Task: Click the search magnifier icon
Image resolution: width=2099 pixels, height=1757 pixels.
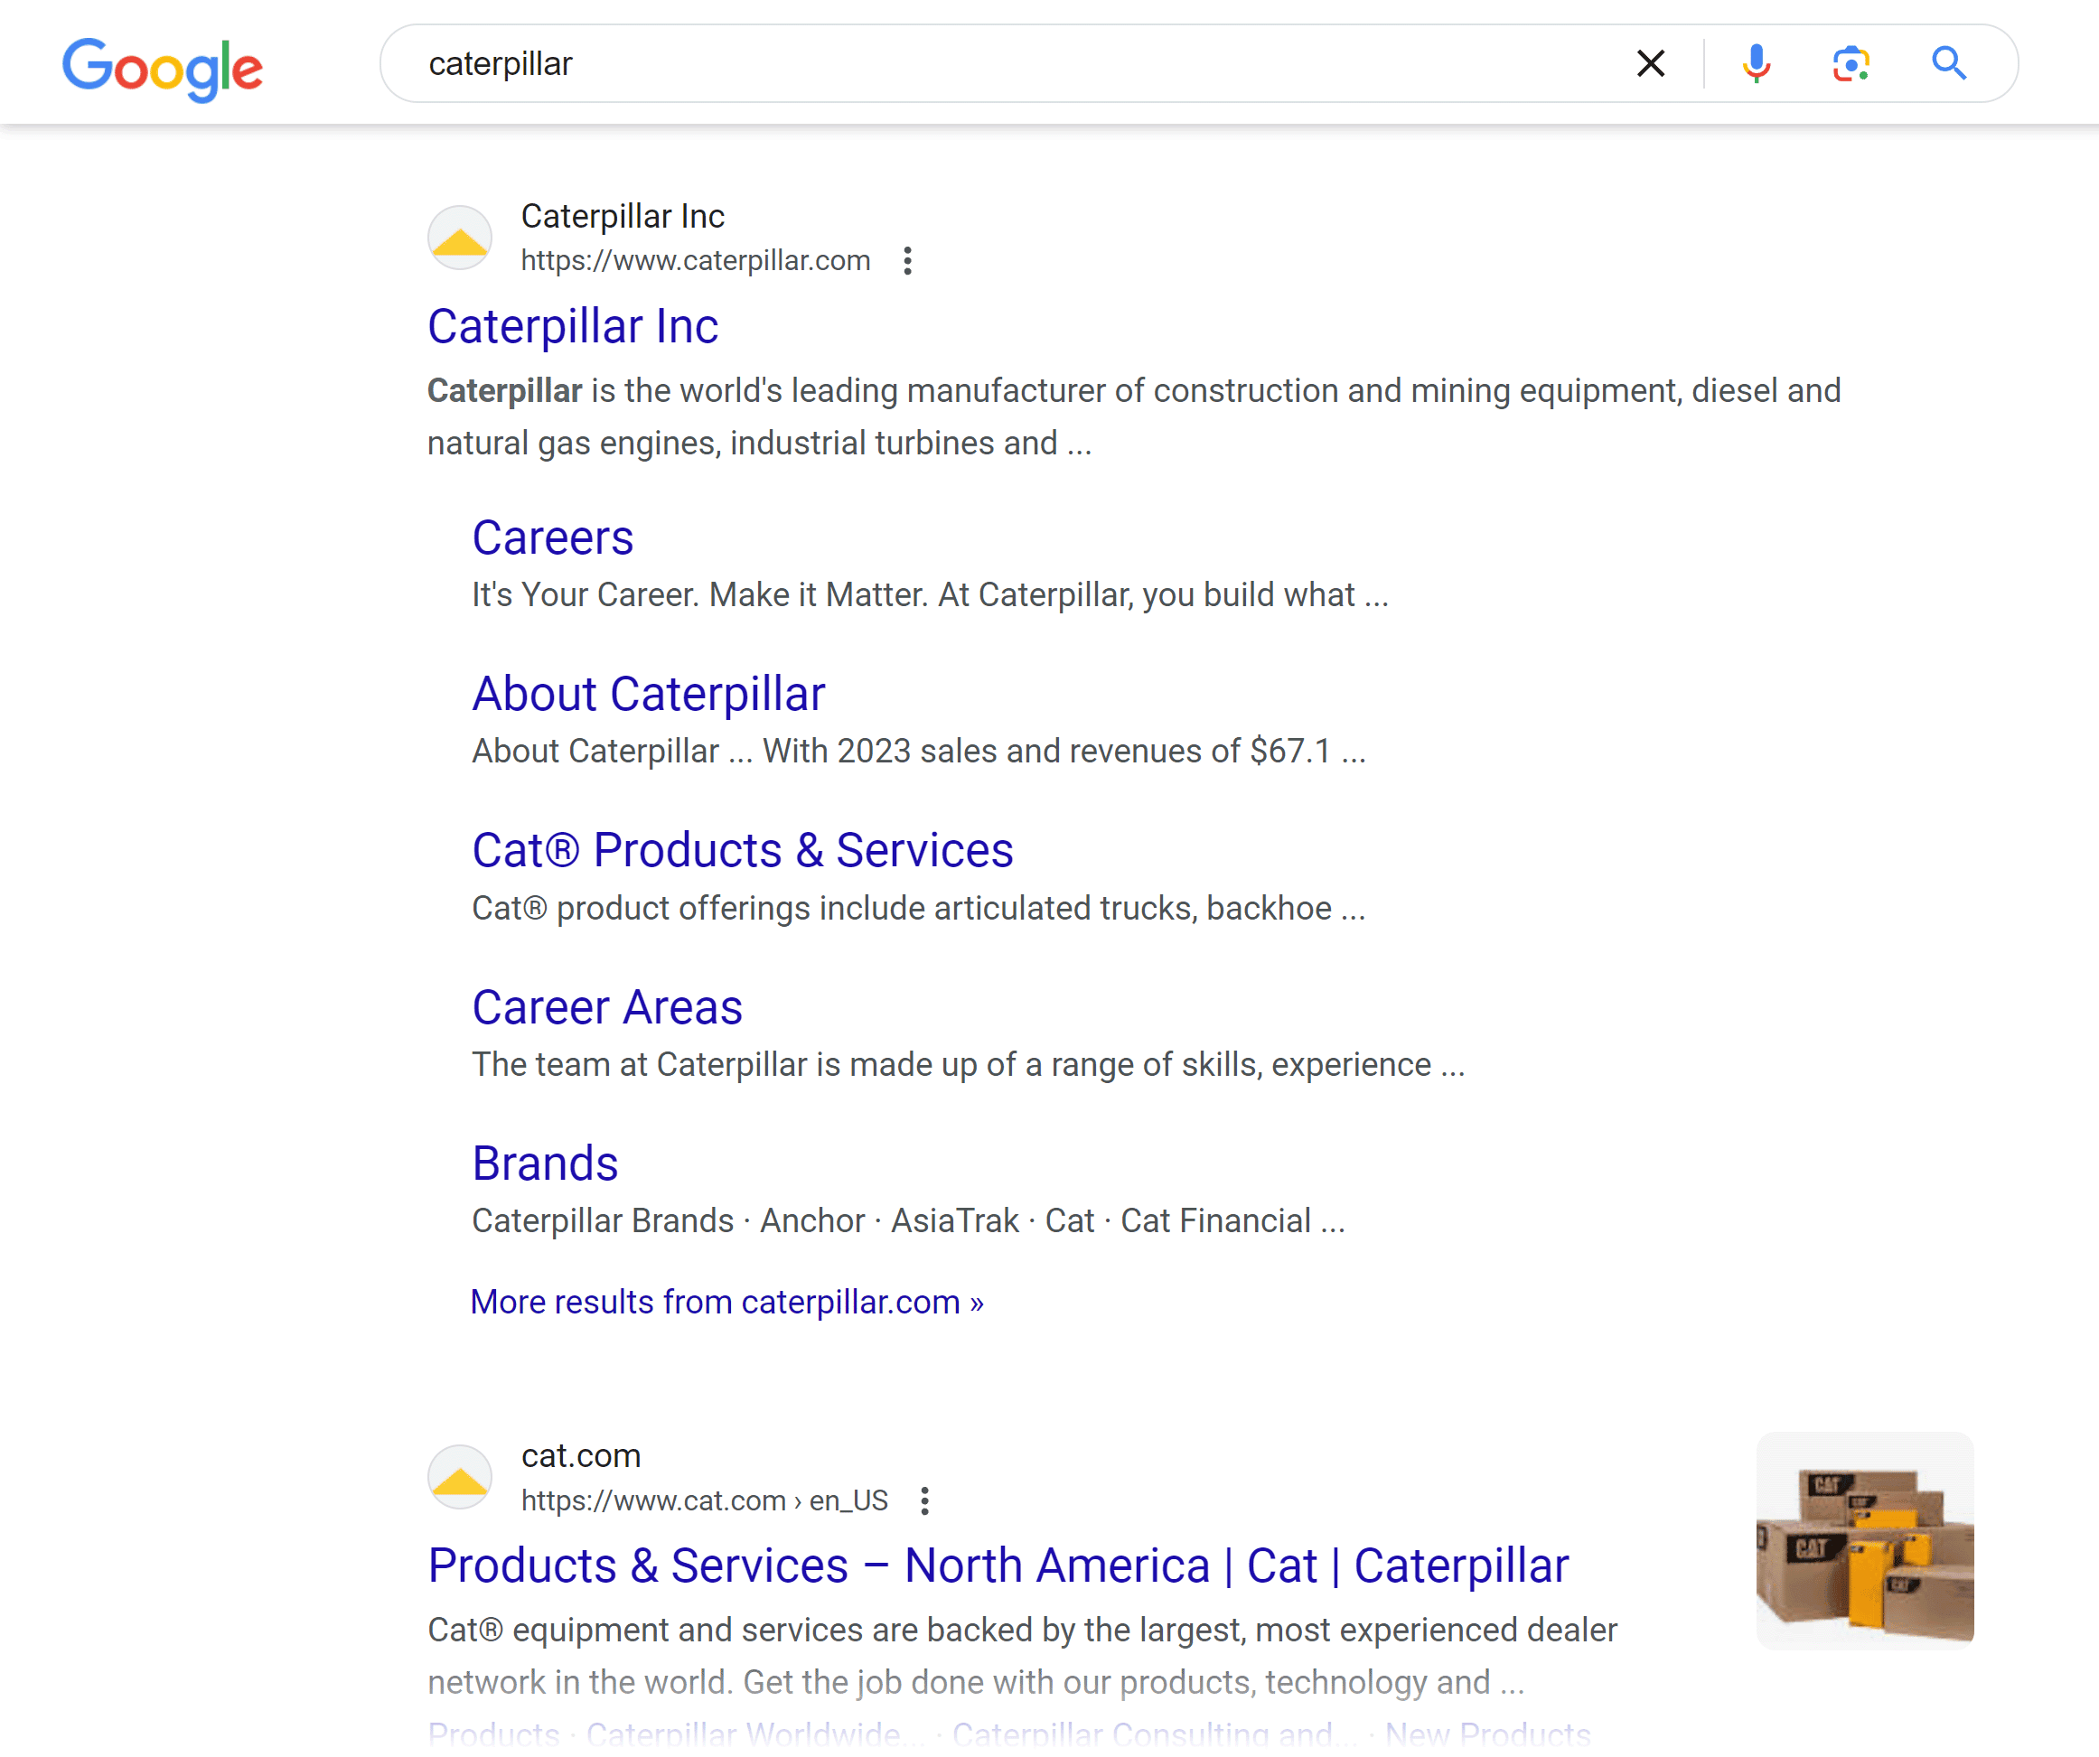Action: 1947,63
